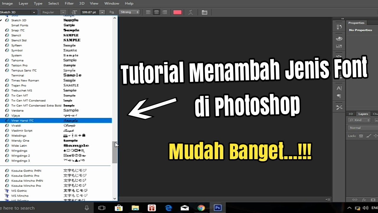Toggle the Character and Paragraph panels icon
The height and width of the screenshot is (213, 378).
[204, 12]
